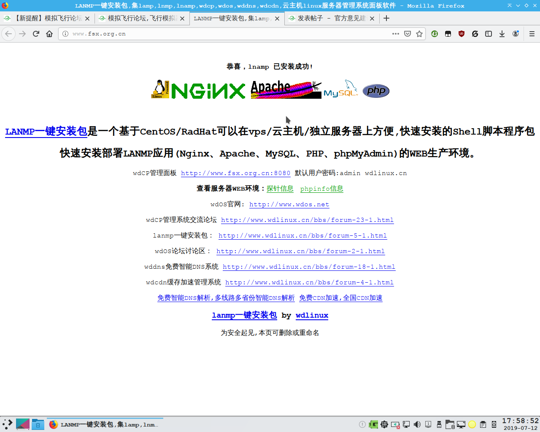Click the Linux Tux penguin logo
This screenshot has width=540, height=432.
[x=160, y=89]
